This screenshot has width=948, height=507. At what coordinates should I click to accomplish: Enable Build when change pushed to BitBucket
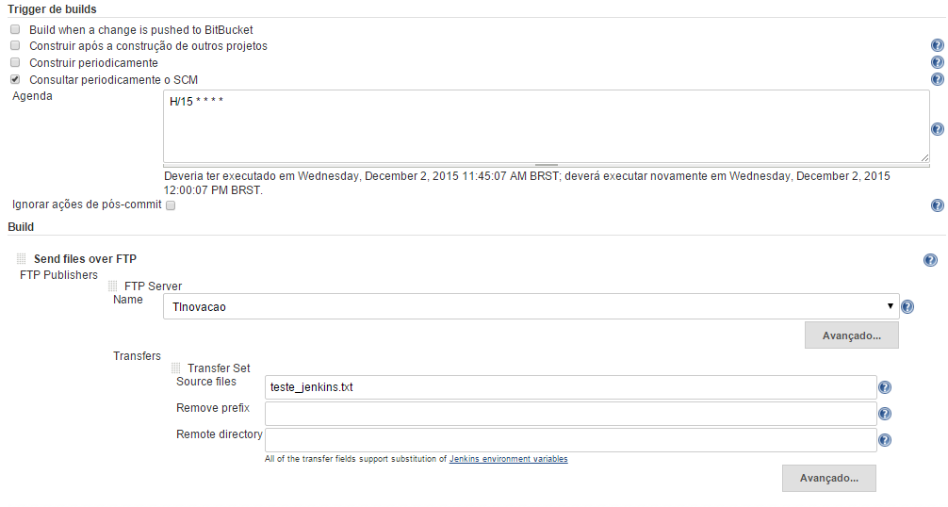click(x=15, y=29)
